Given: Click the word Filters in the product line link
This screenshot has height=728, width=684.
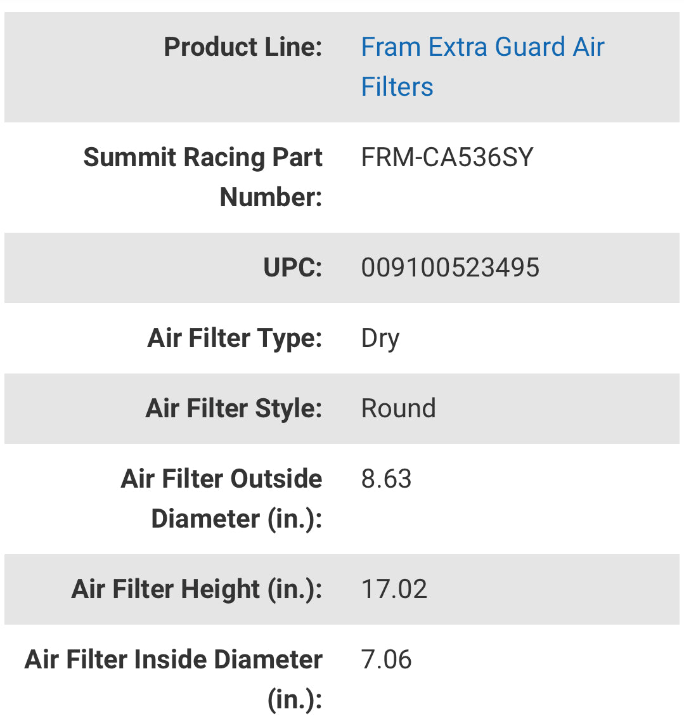Looking at the screenshot, I should click(397, 87).
